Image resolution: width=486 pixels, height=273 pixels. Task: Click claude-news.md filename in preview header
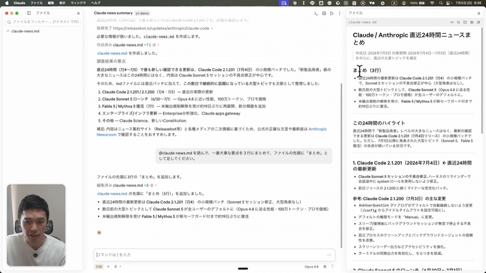point(363,22)
